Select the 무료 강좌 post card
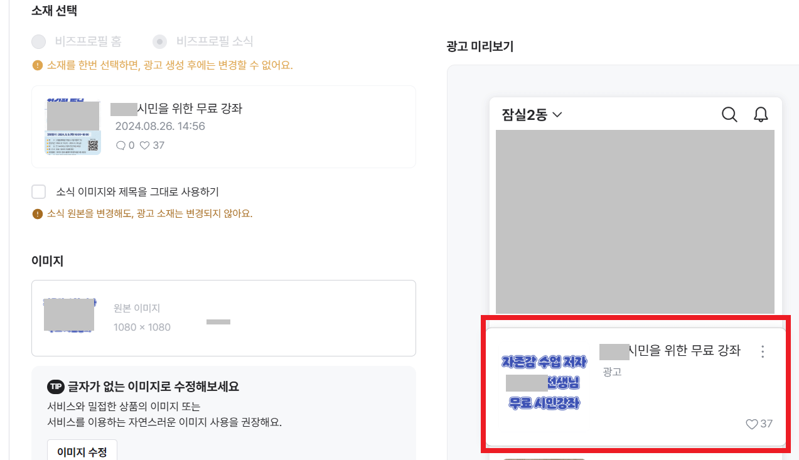 point(223,126)
